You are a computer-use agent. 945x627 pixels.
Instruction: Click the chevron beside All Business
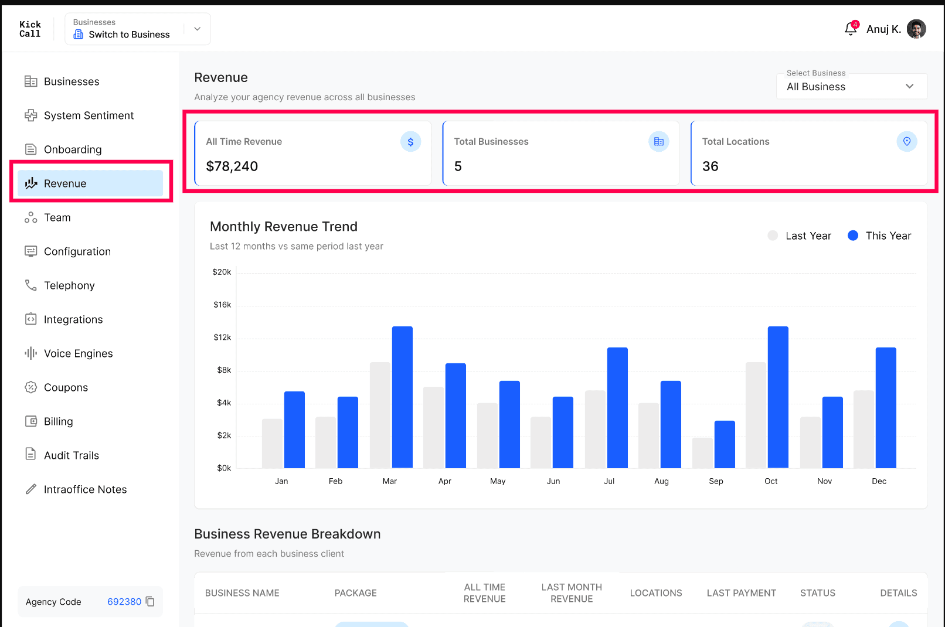tap(909, 86)
